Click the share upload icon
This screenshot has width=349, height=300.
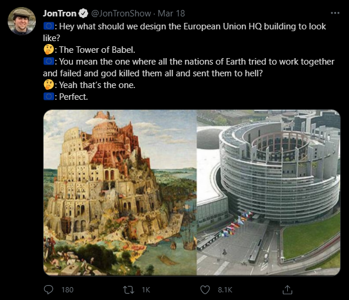[x=287, y=289]
